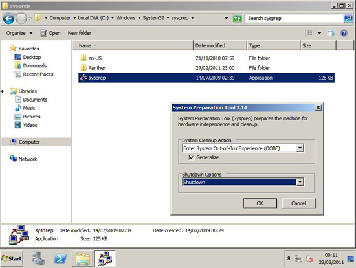The image size is (356, 268).
Task: Click the Search sysprep field
Action: coord(294,18)
